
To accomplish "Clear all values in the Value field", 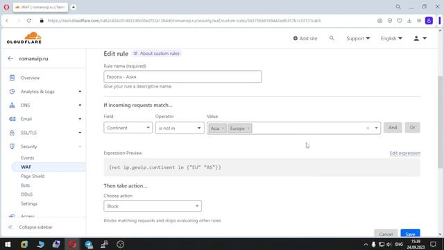I will click(x=368, y=128).
